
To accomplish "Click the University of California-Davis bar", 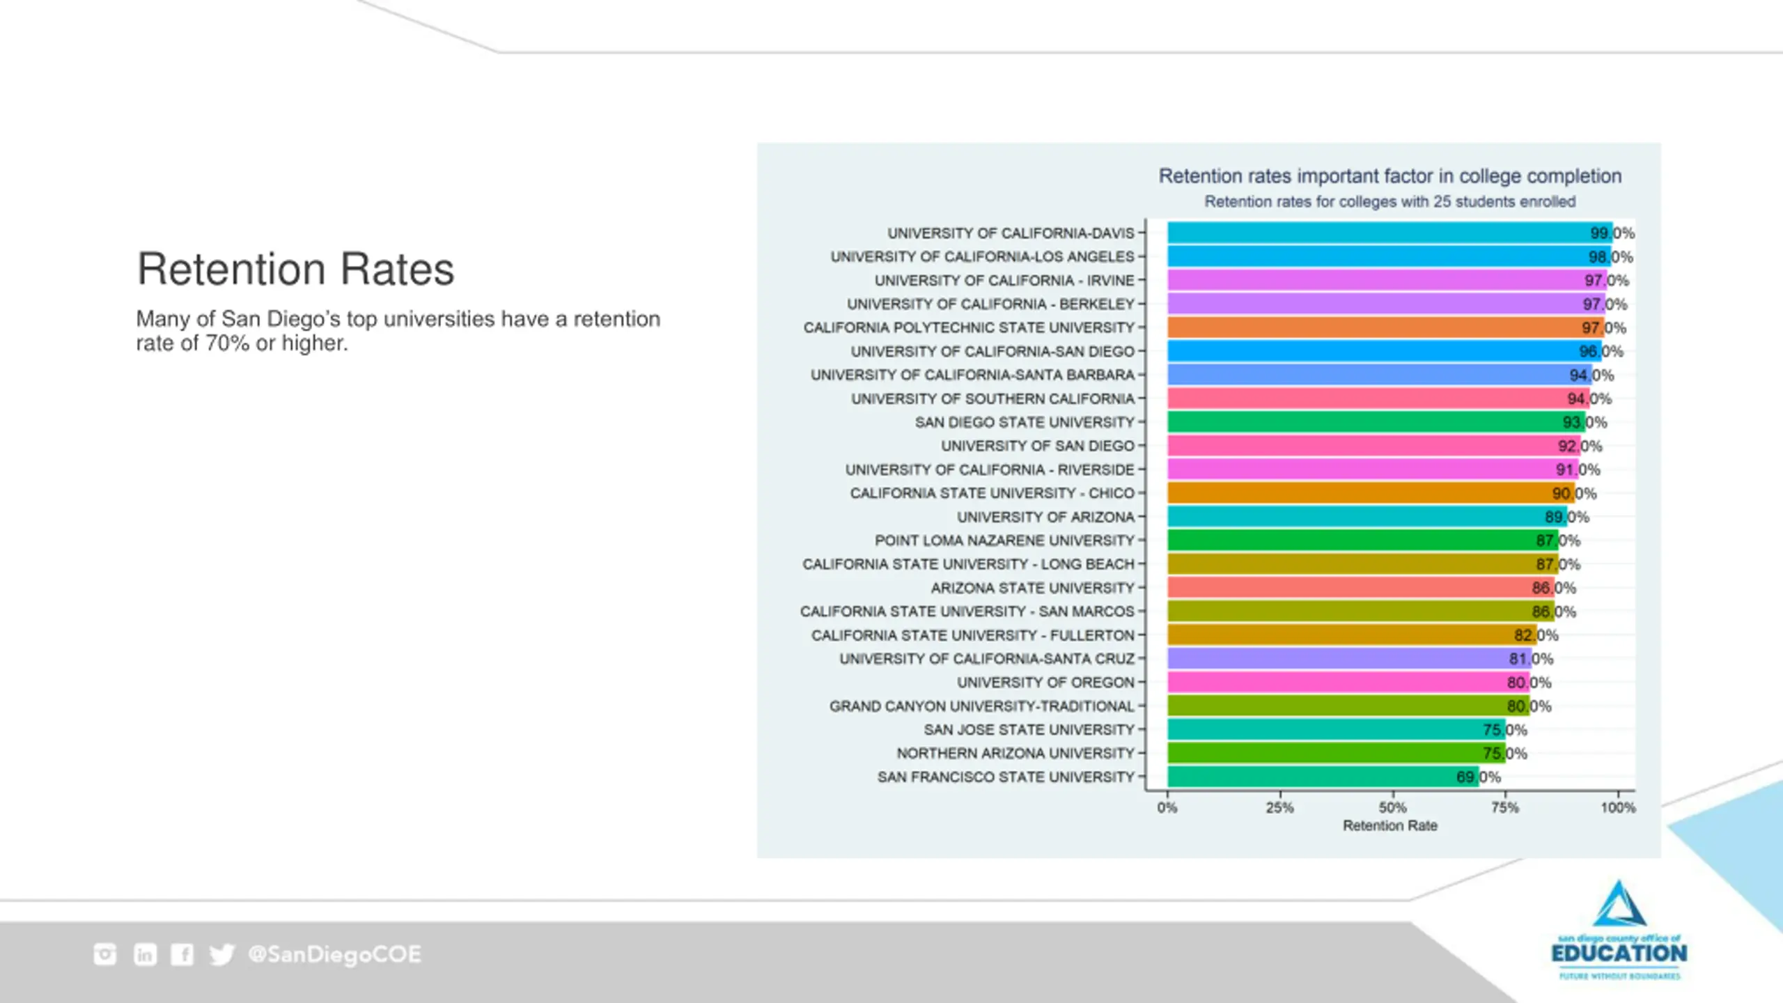I will (1389, 233).
